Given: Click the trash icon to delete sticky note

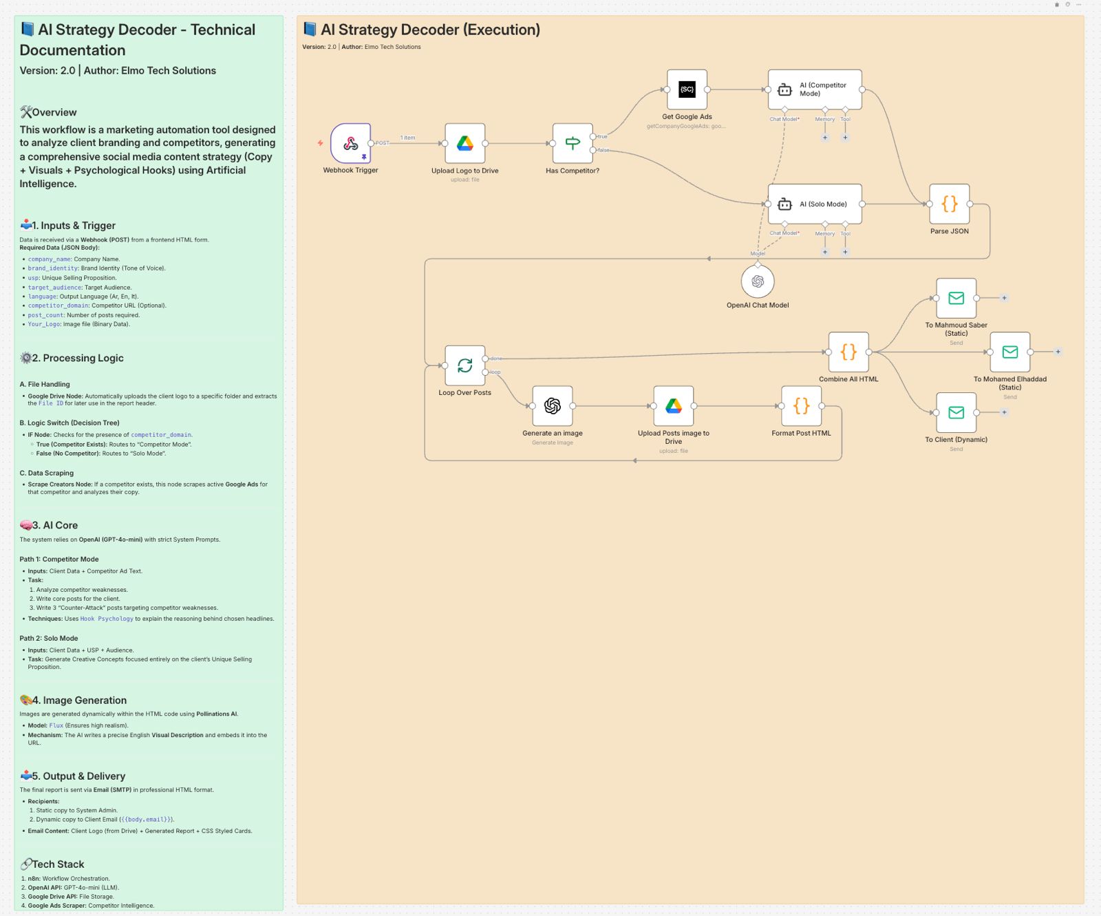Looking at the screenshot, I should click(1057, 5).
